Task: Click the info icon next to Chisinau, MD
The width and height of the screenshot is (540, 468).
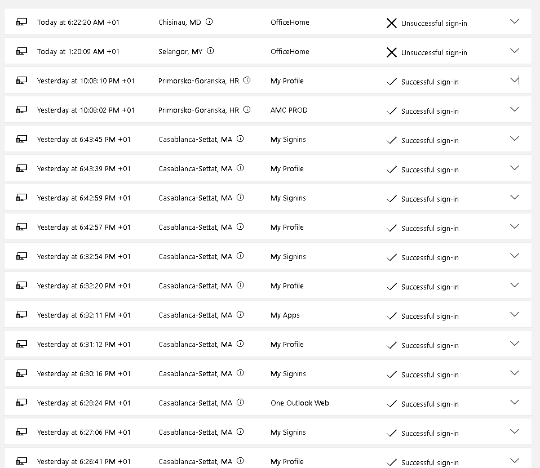Action: pos(209,21)
